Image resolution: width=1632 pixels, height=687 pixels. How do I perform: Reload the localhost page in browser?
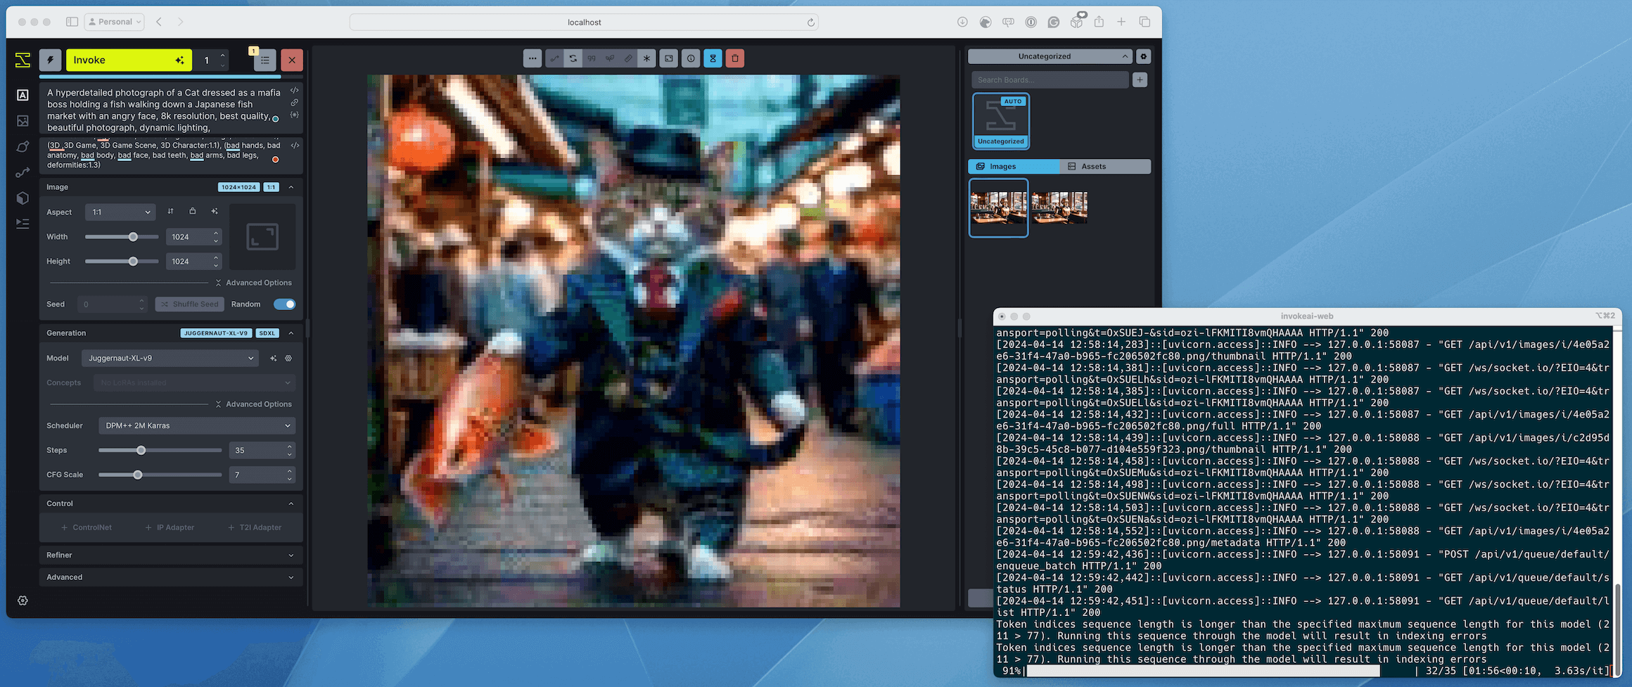tap(810, 23)
